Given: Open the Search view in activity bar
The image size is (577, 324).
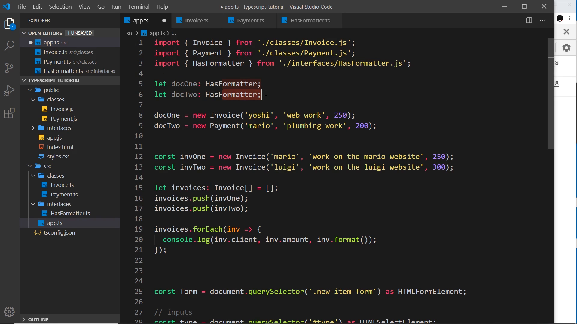Looking at the screenshot, I should [10, 46].
